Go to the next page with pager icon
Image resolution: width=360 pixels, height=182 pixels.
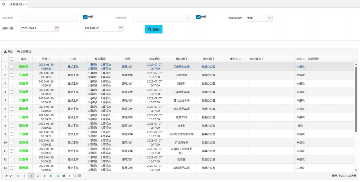click(44, 176)
